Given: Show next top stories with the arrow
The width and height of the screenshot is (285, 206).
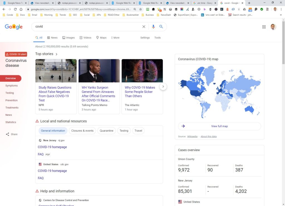Looking at the screenshot, I should pyautogui.click(x=163, y=87).
